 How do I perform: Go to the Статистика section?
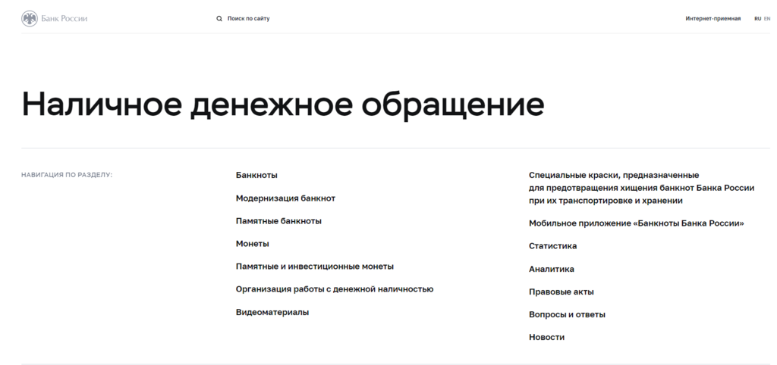tap(552, 246)
